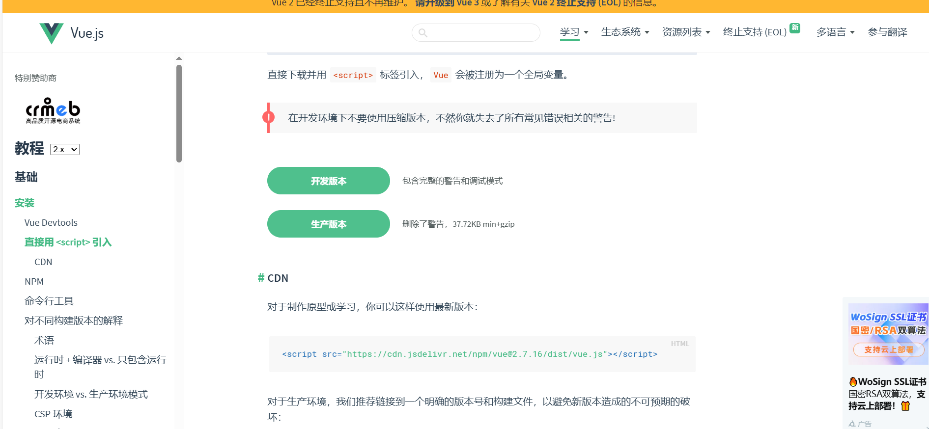
Task: Open the WoSign SSL ad banner image
Action: (888, 334)
